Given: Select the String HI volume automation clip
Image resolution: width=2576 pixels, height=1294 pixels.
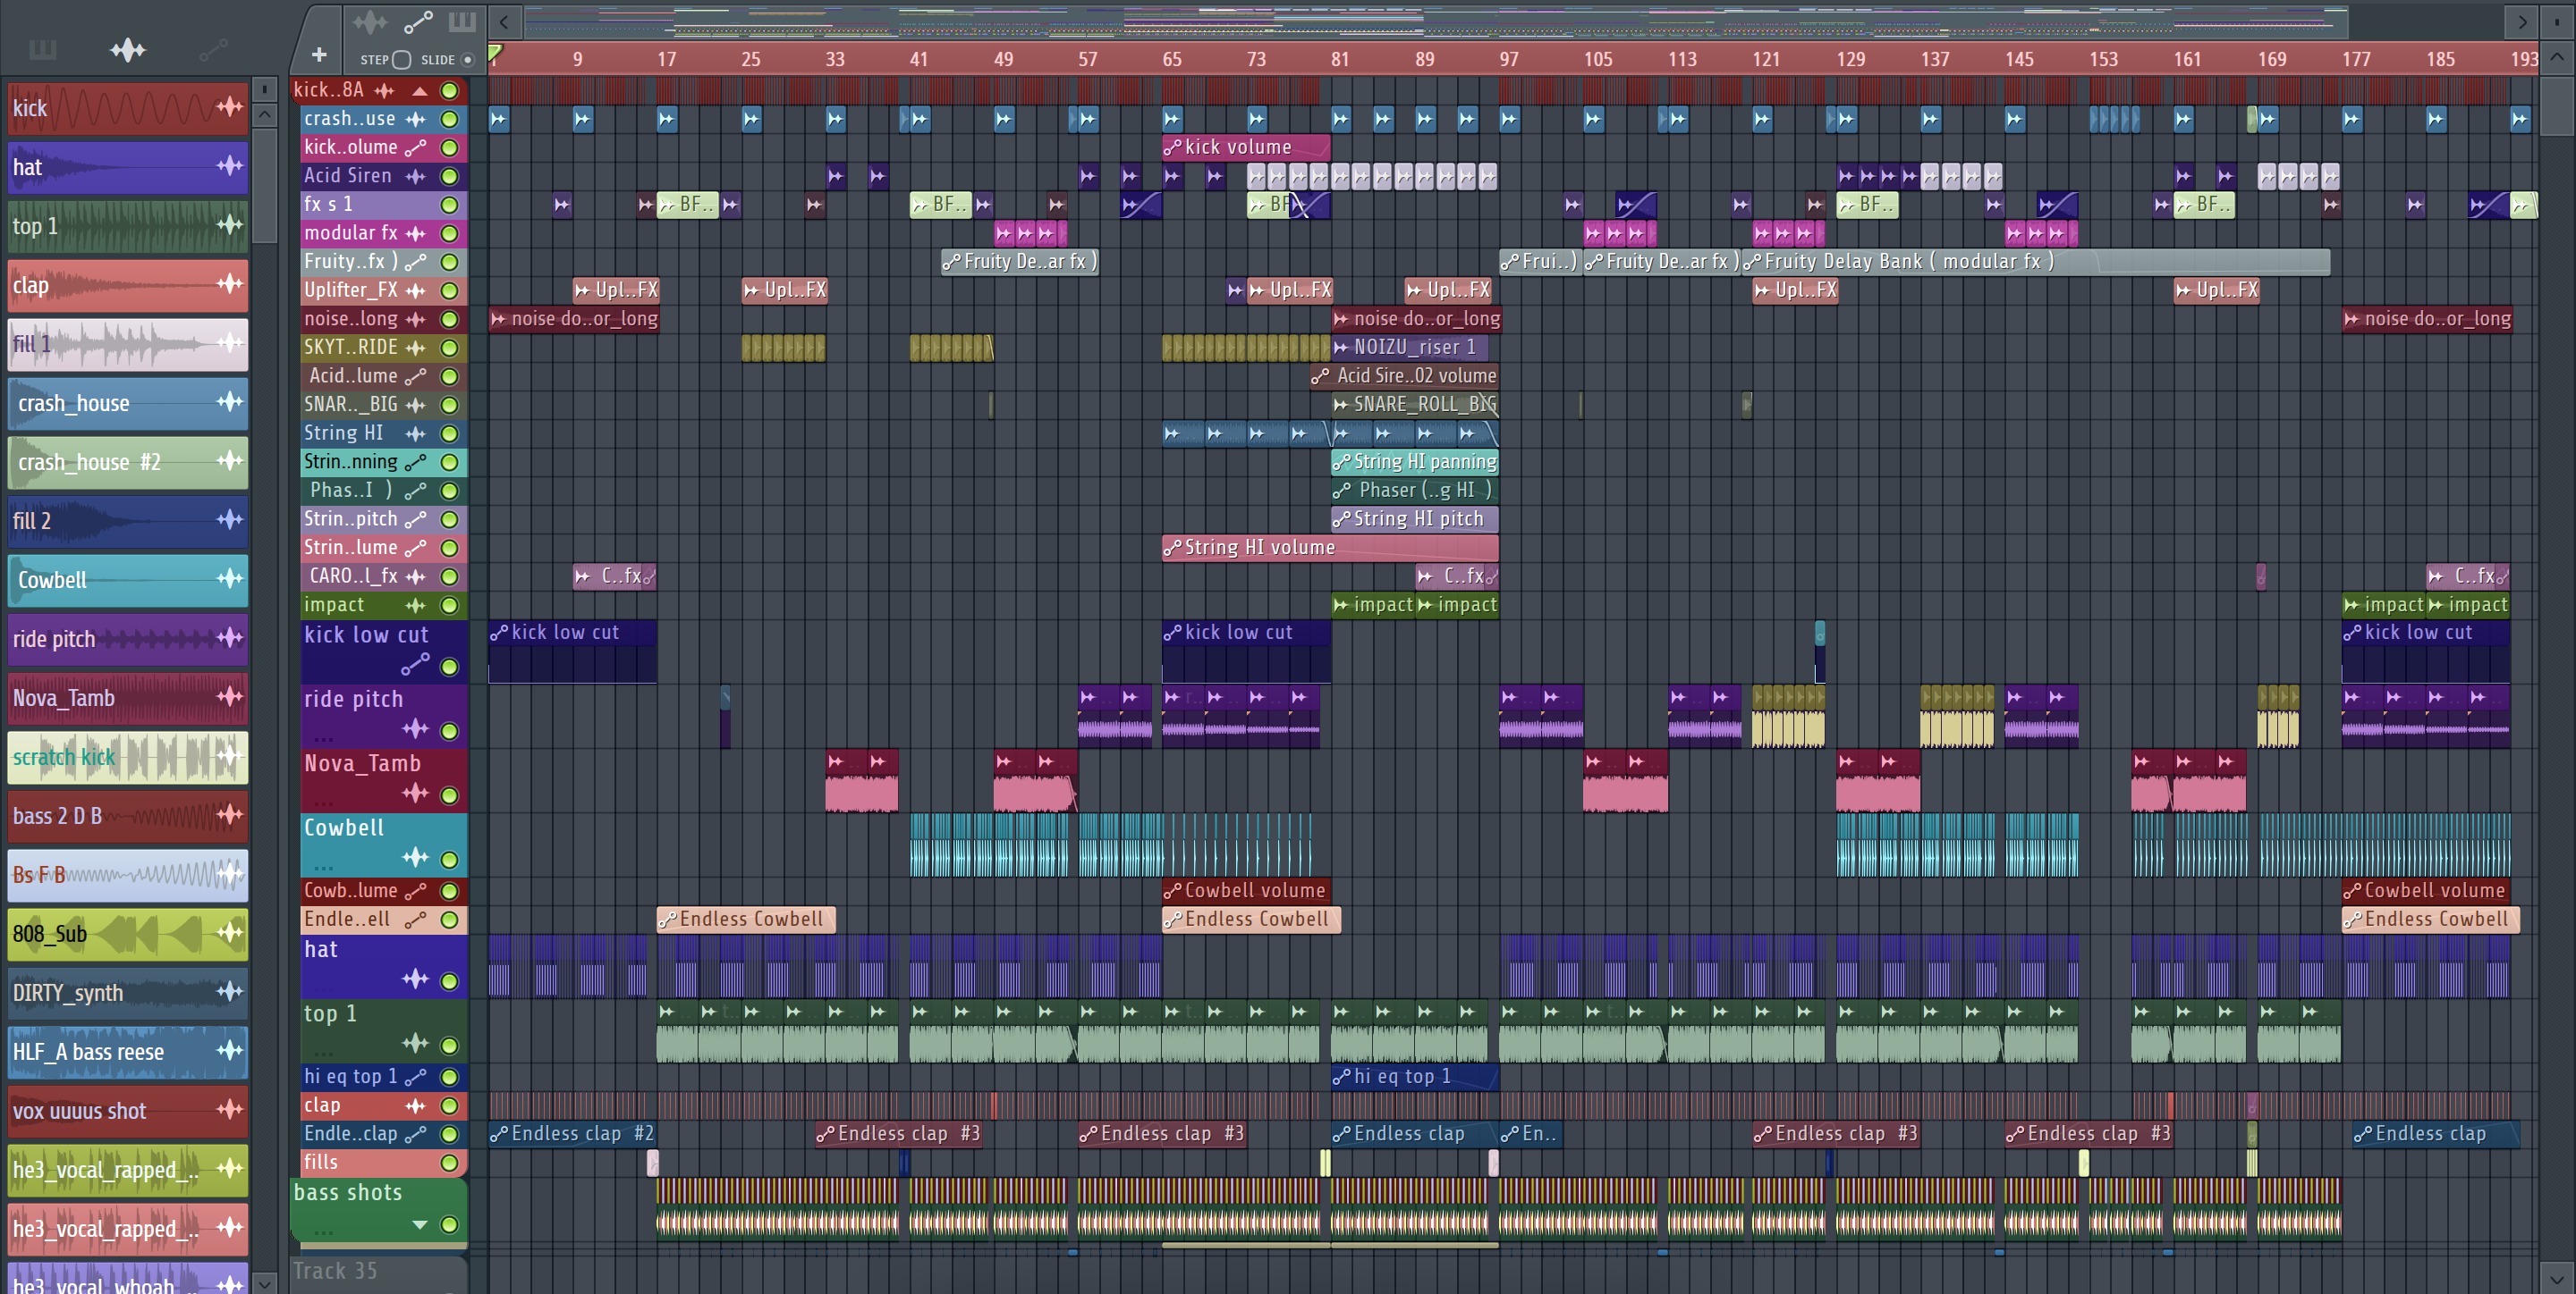Looking at the screenshot, I should 1329,548.
